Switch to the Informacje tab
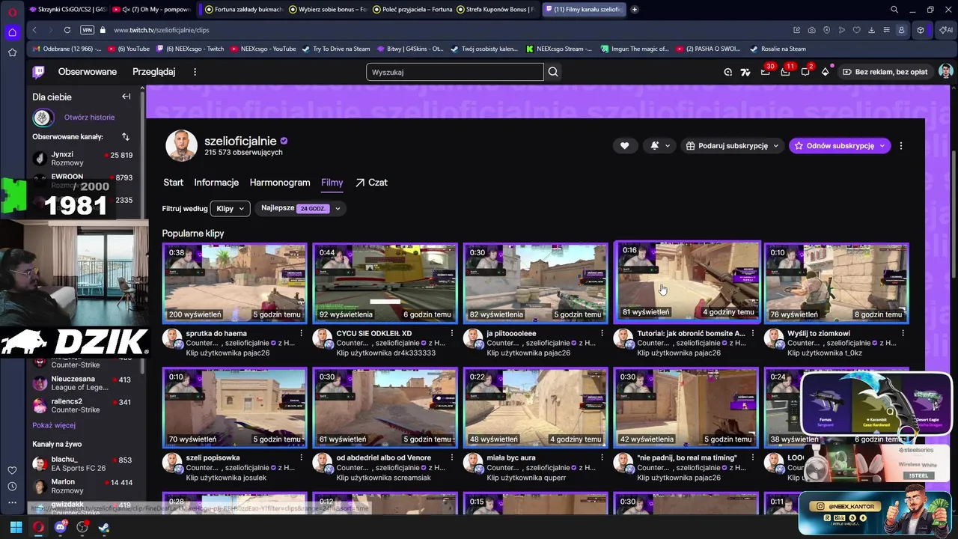This screenshot has width=958, height=539. click(x=216, y=183)
